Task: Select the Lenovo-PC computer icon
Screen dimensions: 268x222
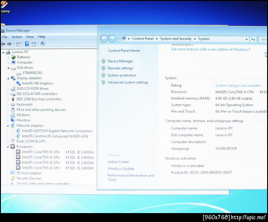Action: point(8,52)
